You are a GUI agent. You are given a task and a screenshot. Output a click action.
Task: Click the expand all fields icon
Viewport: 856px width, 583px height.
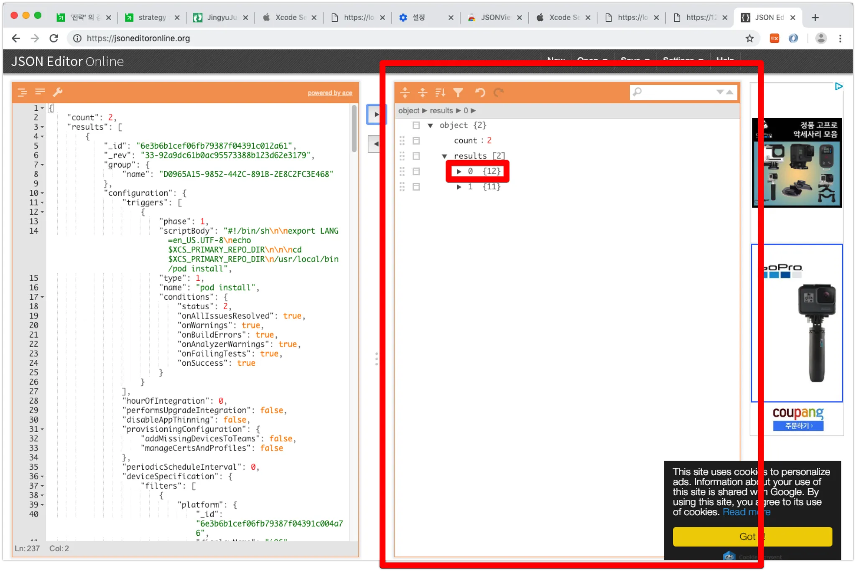click(405, 92)
